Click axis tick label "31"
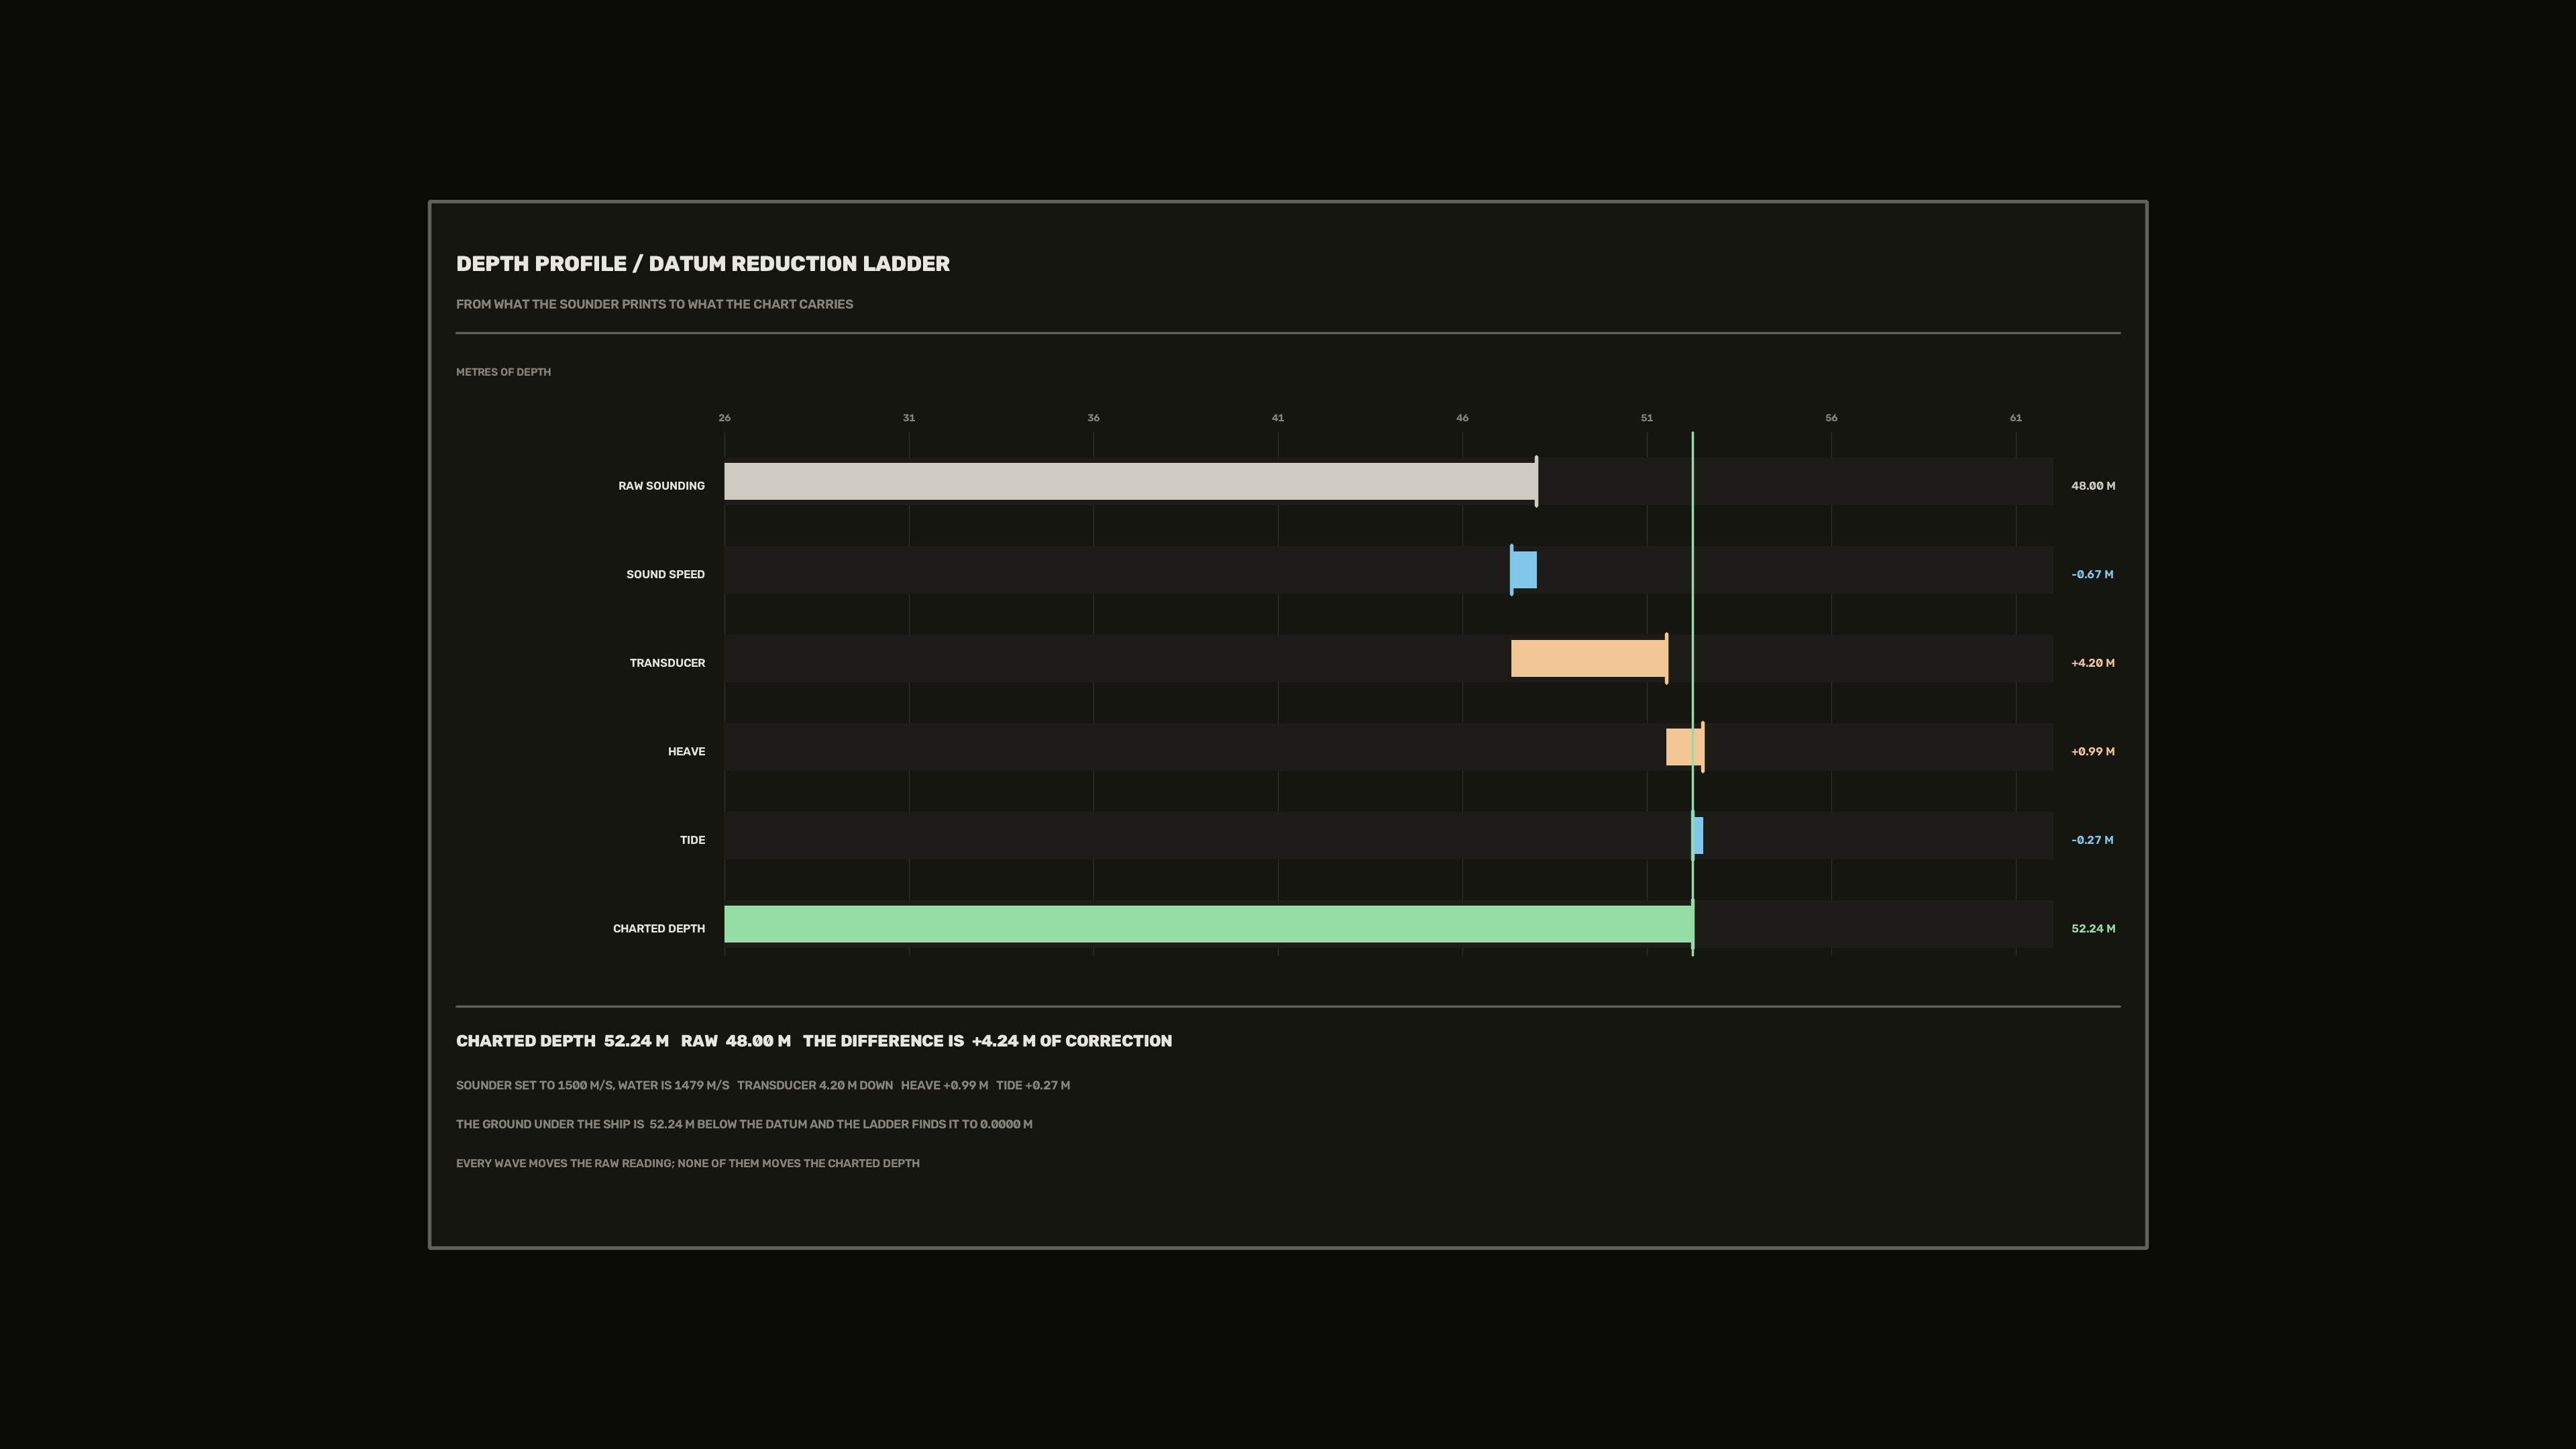The height and width of the screenshot is (1449, 2576). point(909,418)
